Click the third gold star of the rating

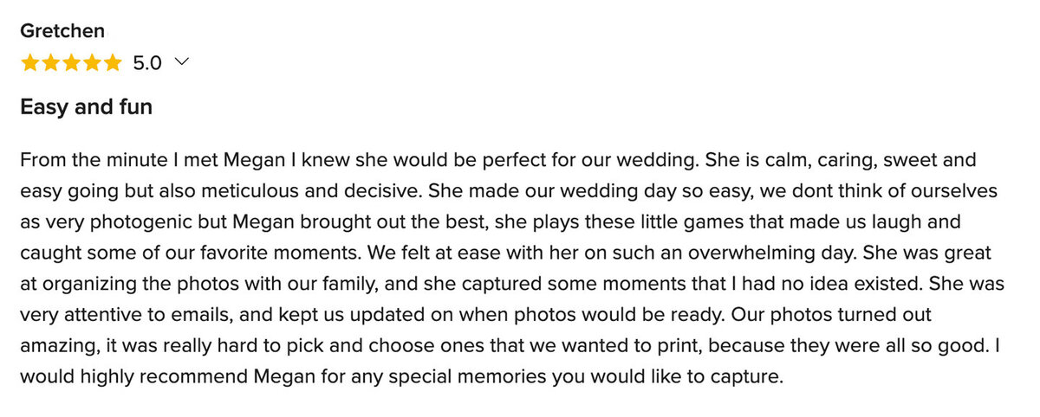[72, 63]
